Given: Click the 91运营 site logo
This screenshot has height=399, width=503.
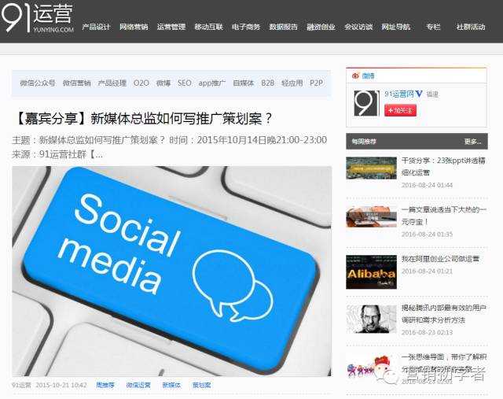Looking at the screenshot, I should [37, 17].
